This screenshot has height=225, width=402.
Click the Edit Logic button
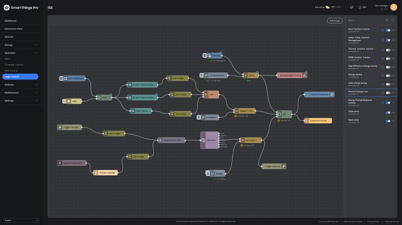coord(334,20)
